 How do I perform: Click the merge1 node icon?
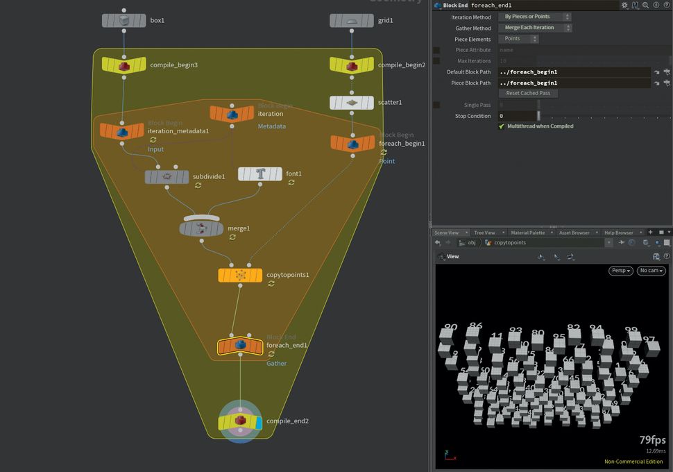(201, 228)
